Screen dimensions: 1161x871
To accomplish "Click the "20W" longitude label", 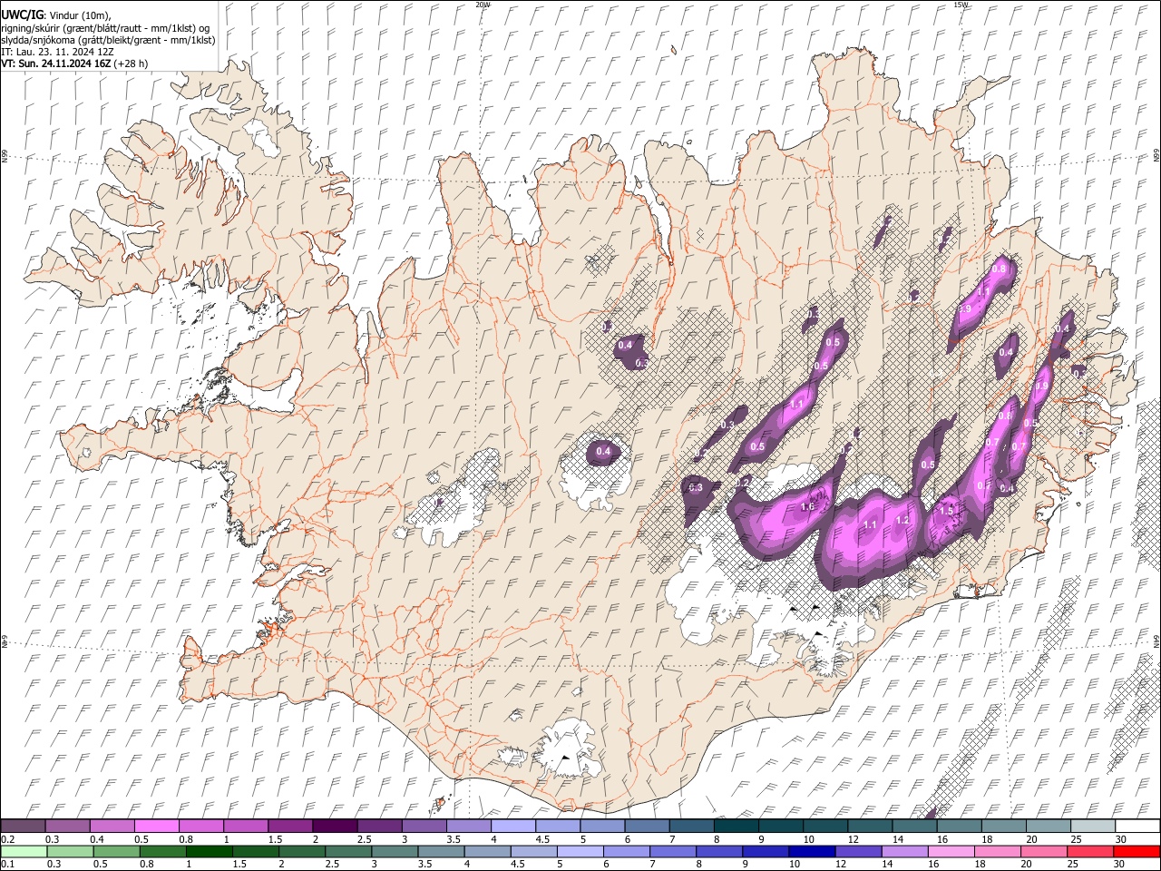I will tap(483, 5).
